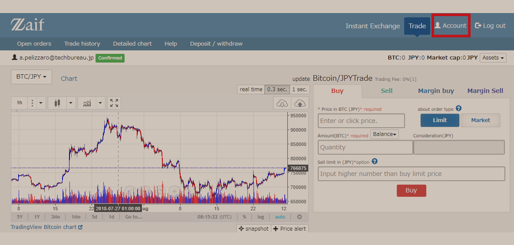This screenshot has width=514, height=245.
Task: Click the red Buy submit button
Action: coord(412,191)
